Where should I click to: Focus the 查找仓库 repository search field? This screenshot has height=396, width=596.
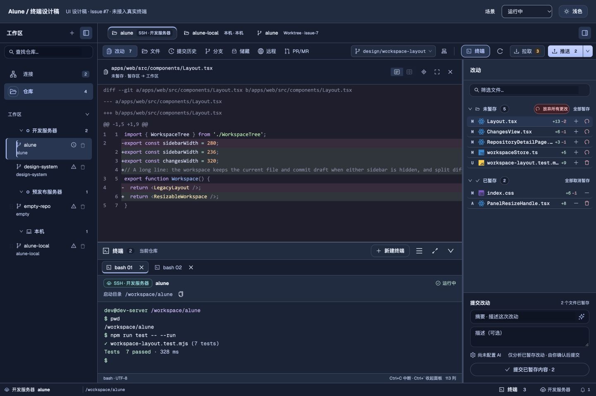pyautogui.click(x=48, y=52)
